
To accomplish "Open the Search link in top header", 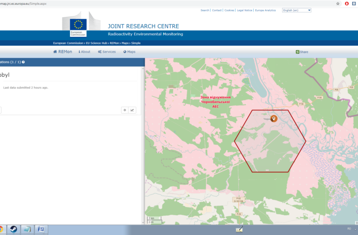I will tap(205, 10).
